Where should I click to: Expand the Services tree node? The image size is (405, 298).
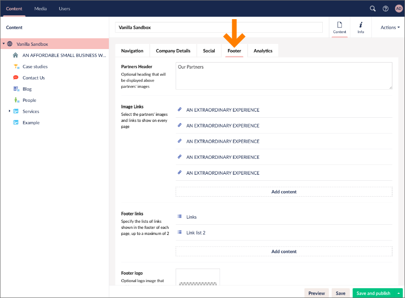click(x=9, y=111)
